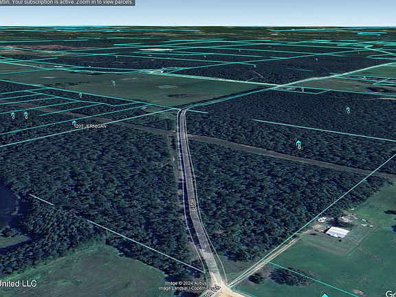Click the vertical road name label on the paved road
Screen dimensions: 396x297
[x=192, y=204]
